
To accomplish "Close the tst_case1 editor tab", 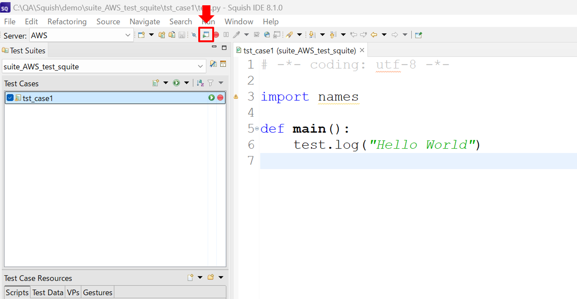I will (x=362, y=50).
